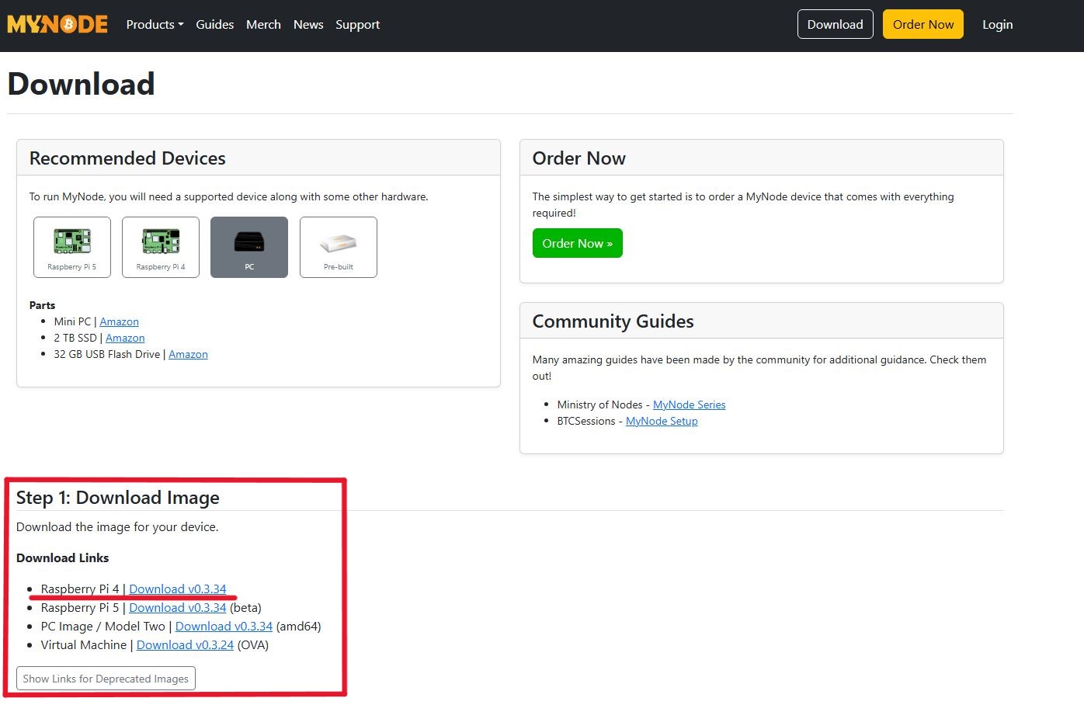Open the MyNode Series guide link

pyautogui.click(x=689, y=404)
